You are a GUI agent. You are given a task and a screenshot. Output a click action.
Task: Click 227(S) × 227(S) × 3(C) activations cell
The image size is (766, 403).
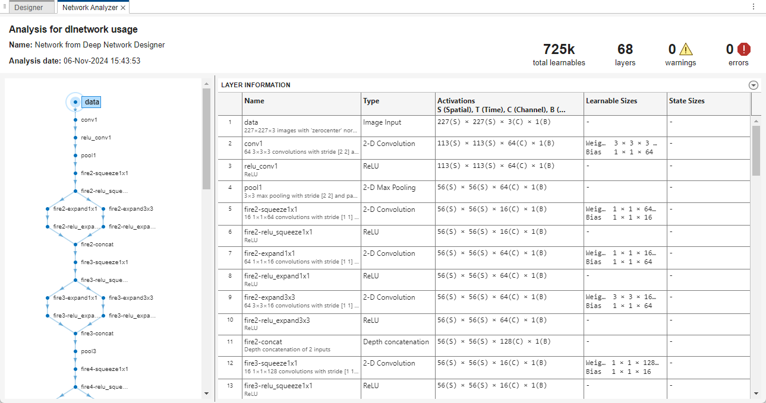tap(509, 126)
